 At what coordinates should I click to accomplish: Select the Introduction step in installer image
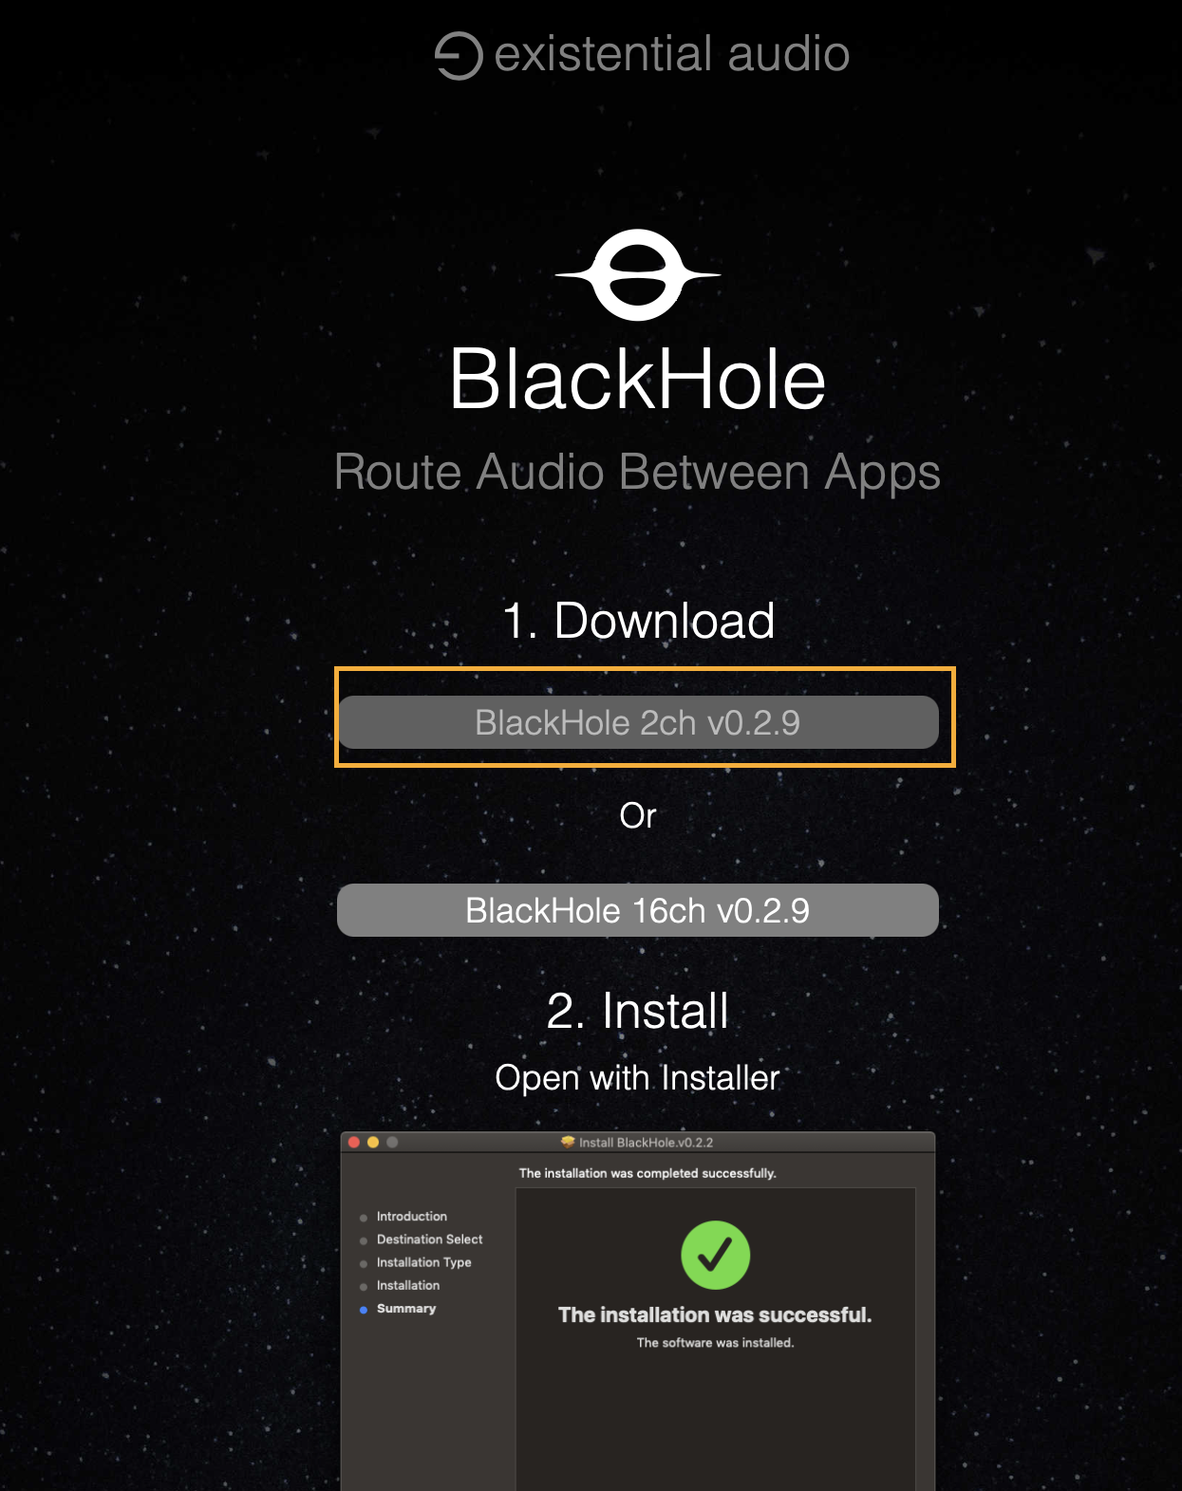point(411,1217)
